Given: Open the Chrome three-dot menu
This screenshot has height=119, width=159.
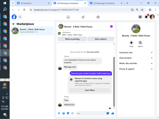Looking at the screenshot, I should pyautogui.click(x=156, y=10).
